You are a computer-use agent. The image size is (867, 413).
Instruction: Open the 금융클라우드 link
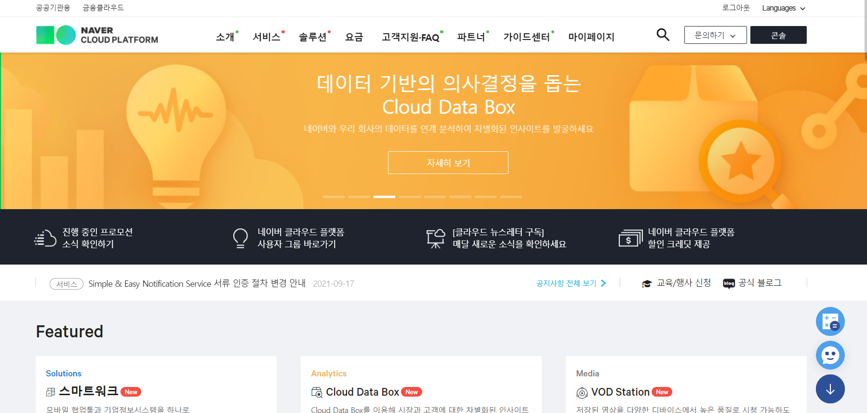click(x=103, y=8)
